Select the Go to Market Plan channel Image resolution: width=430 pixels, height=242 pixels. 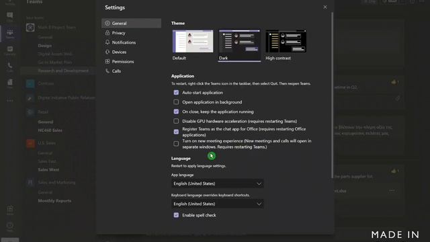pyautogui.click(x=55, y=63)
